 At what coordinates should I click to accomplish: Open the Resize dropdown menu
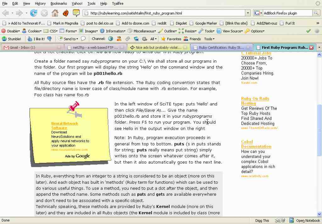[x=188, y=31]
